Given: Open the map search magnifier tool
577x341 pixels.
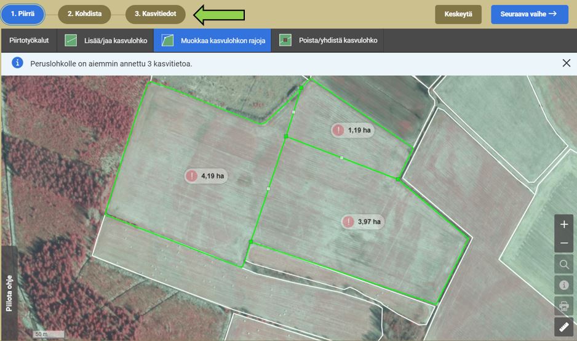Looking at the screenshot, I should click(564, 265).
